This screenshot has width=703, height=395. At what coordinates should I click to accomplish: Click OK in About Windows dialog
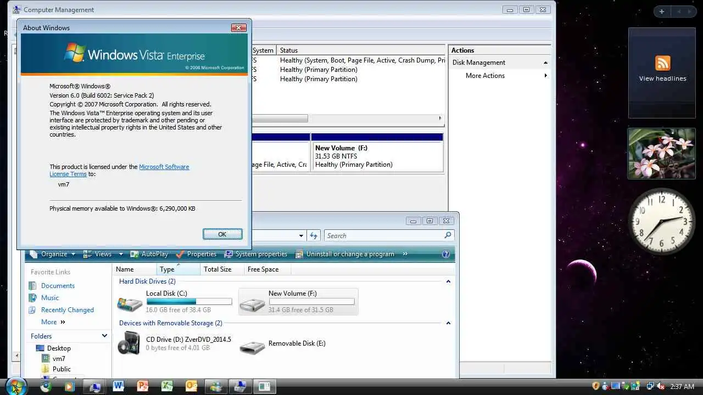point(222,234)
